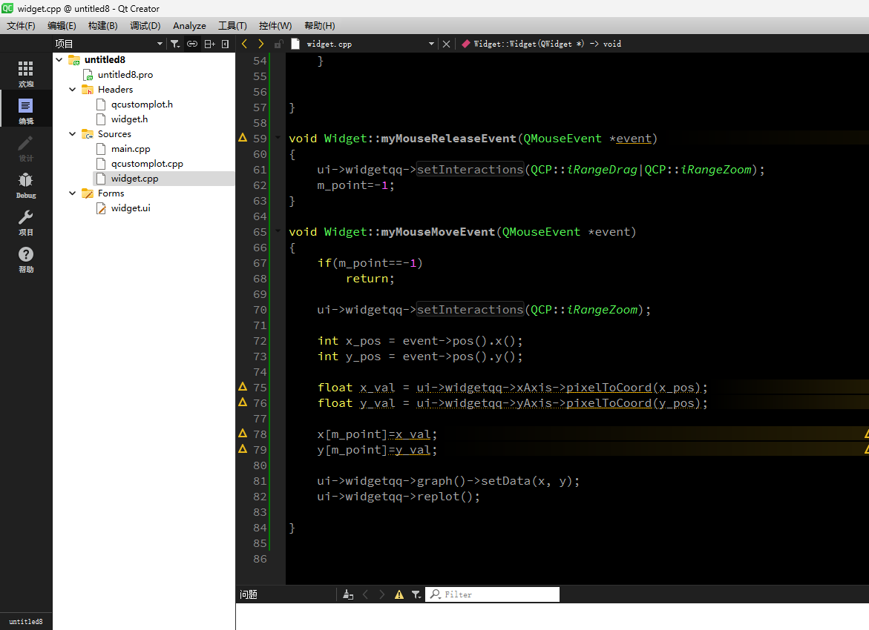Split the project side panel

(209, 44)
